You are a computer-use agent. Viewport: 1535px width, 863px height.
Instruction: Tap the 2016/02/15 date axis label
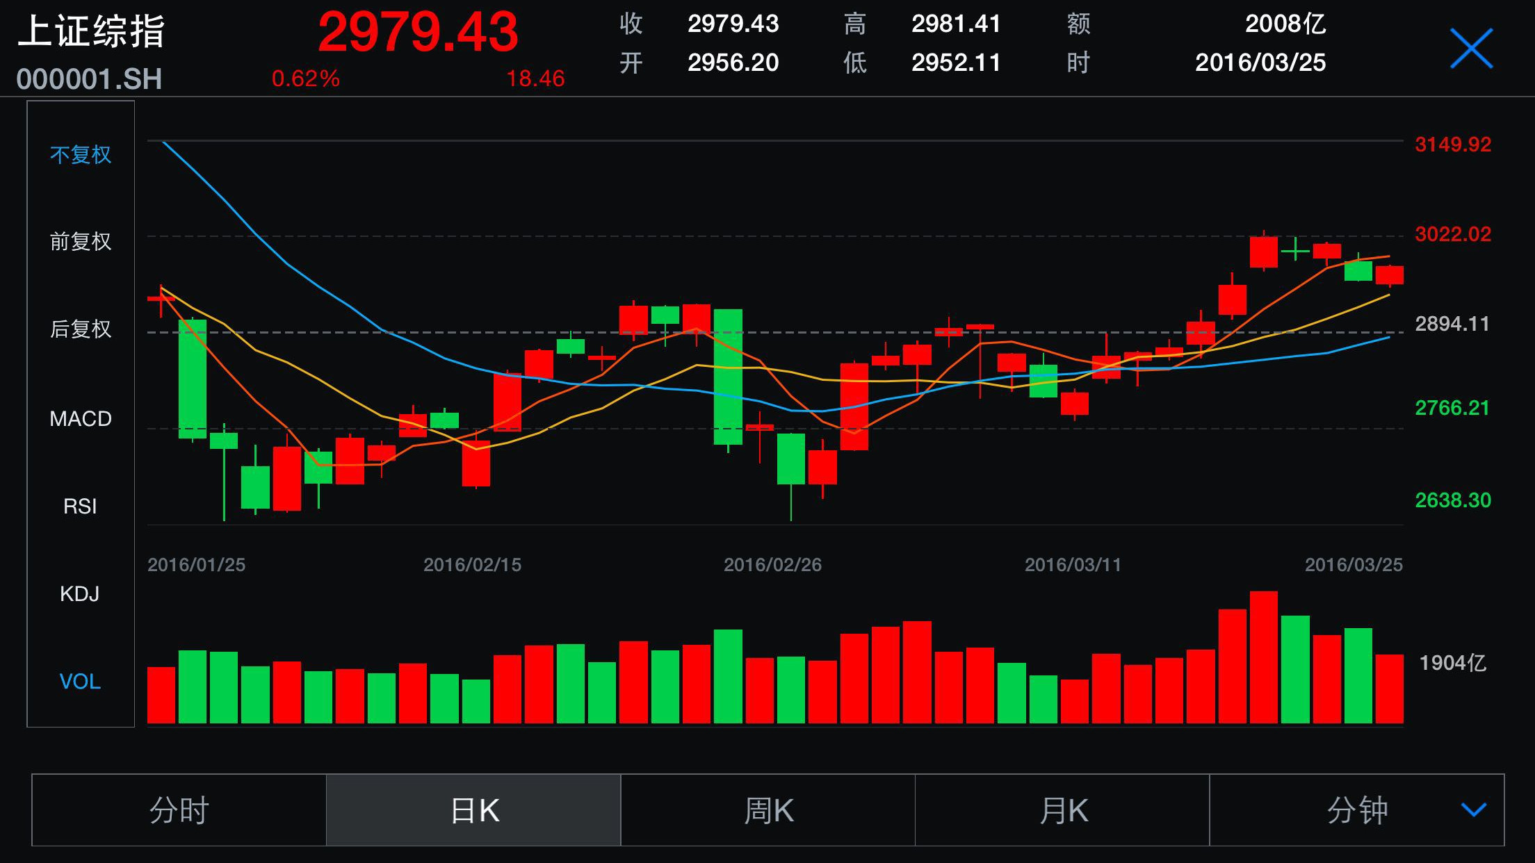472,564
